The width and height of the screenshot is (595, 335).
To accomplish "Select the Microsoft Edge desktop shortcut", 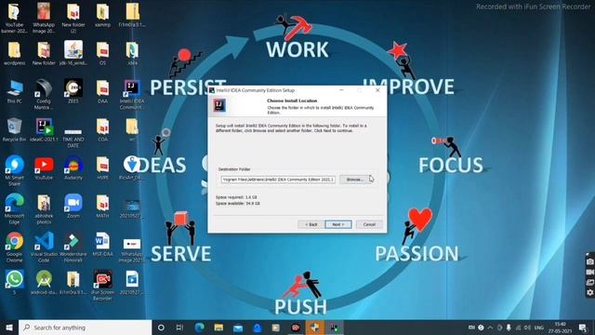I will pos(15,208).
